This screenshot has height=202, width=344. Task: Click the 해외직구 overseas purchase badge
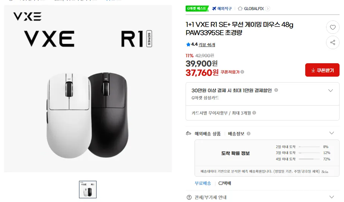[x=221, y=9]
